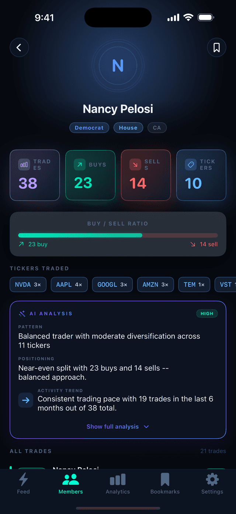236x514 pixels.
Task: Tap the back arrow at top left
Action: 19,47
